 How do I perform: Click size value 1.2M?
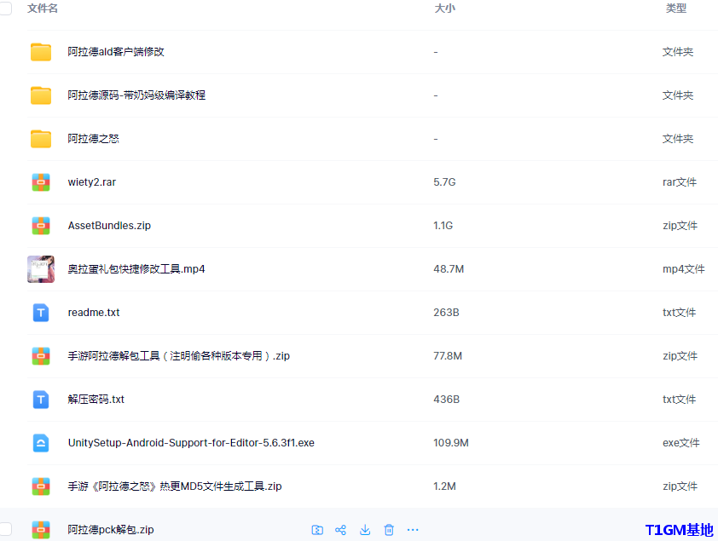tap(444, 486)
